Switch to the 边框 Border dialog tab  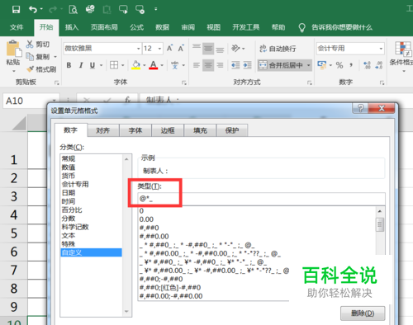pos(168,130)
